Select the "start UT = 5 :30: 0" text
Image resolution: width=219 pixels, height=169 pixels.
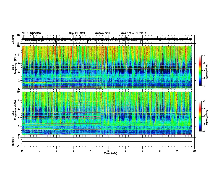[x=134, y=33]
